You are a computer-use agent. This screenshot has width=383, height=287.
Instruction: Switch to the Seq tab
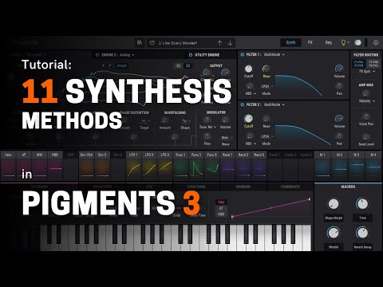click(329, 42)
